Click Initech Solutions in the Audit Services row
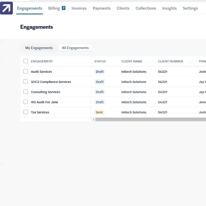Viewport: 206px width, 206px height. point(134,72)
